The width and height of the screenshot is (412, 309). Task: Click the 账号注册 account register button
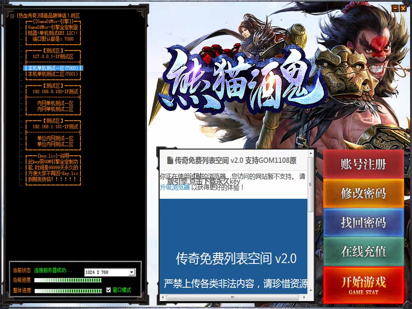click(363, 165)
